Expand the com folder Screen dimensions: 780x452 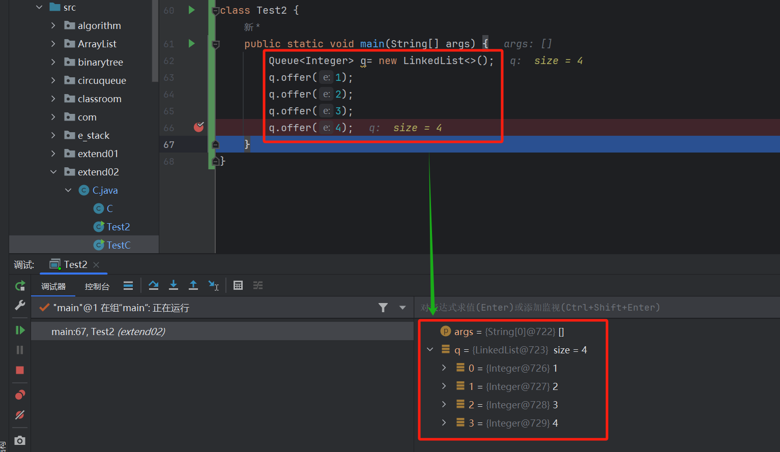53,117
